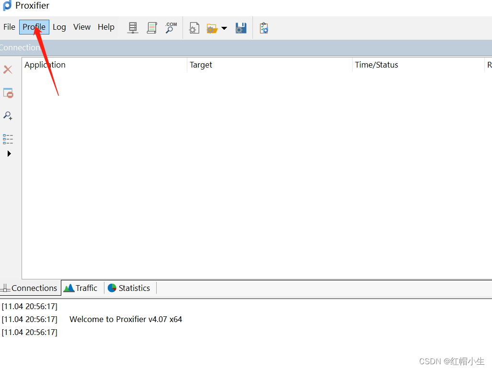The width and height of the screenshot is (492, 370).
Task: Sort by Target column header
Action: pos(270,65)
